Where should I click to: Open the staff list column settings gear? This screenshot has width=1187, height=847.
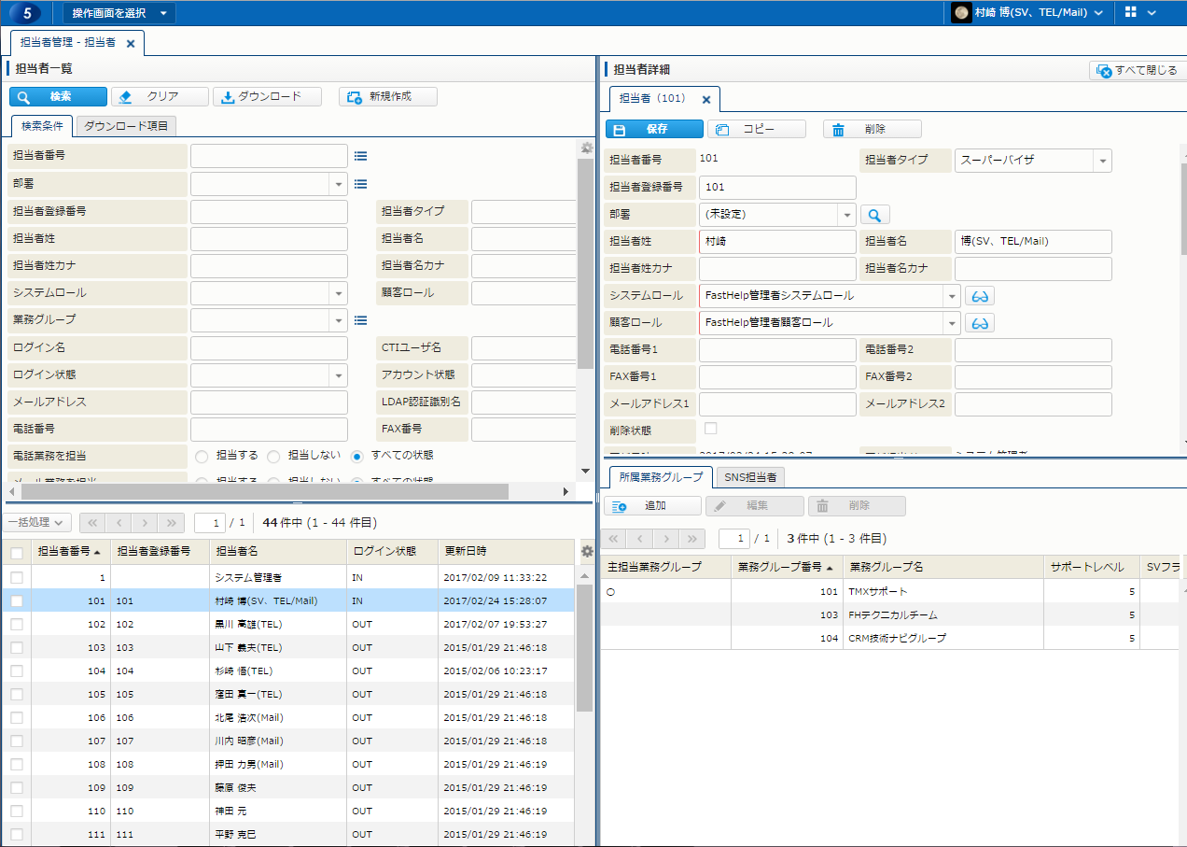tap(586, 551)
